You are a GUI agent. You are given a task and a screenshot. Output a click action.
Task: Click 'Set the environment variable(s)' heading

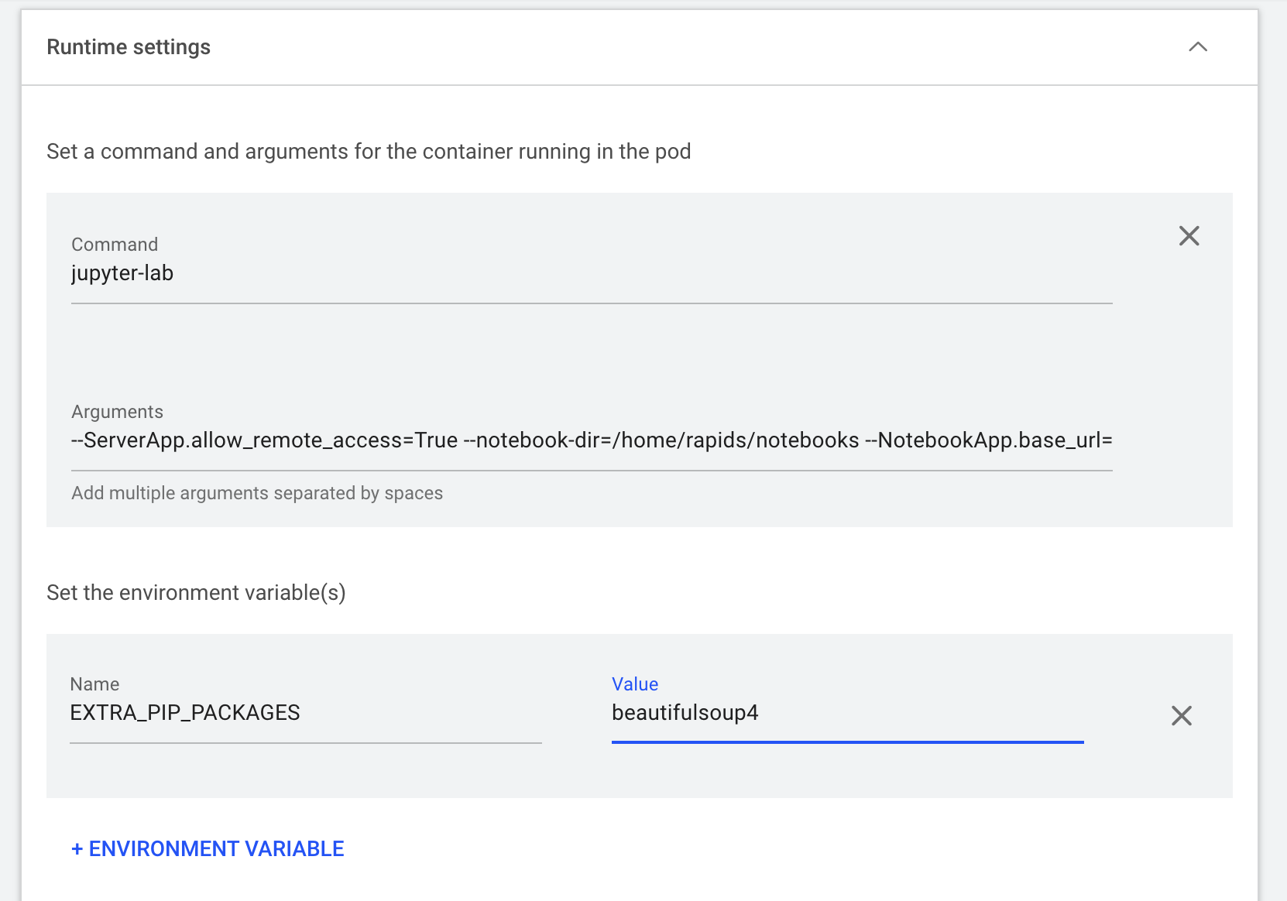coord(196,593)
